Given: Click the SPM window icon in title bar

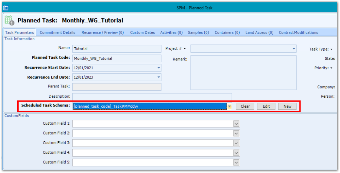Looking at the screenshot, I should click(x=6, y=8).
